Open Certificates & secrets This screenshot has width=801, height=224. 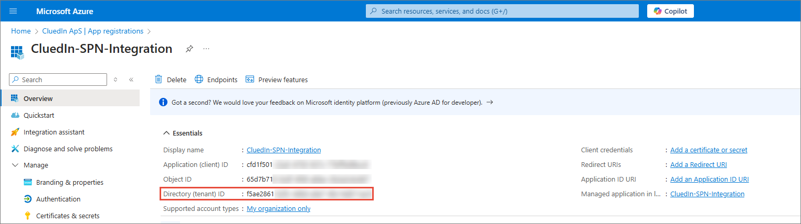[x=68, y=216]
